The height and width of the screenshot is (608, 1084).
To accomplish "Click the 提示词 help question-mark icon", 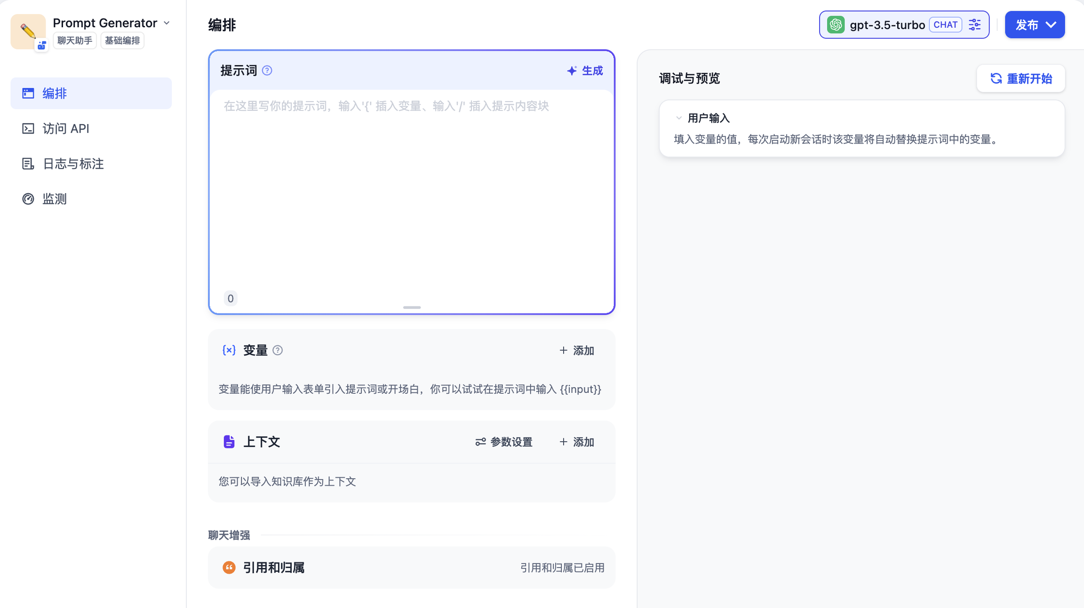I will [267, 70].
